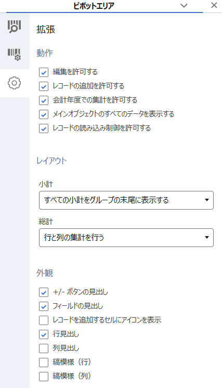Enable レコードを追加するセルにアイコンを表示

[44, 320]
